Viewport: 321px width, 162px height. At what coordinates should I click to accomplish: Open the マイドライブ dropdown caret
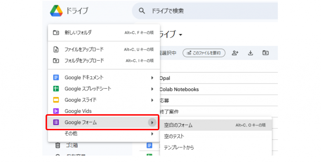click(x=181, y=35)
